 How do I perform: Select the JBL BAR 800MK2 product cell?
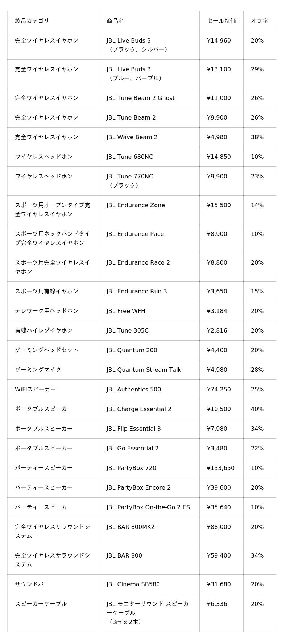[x=130, y=527]
